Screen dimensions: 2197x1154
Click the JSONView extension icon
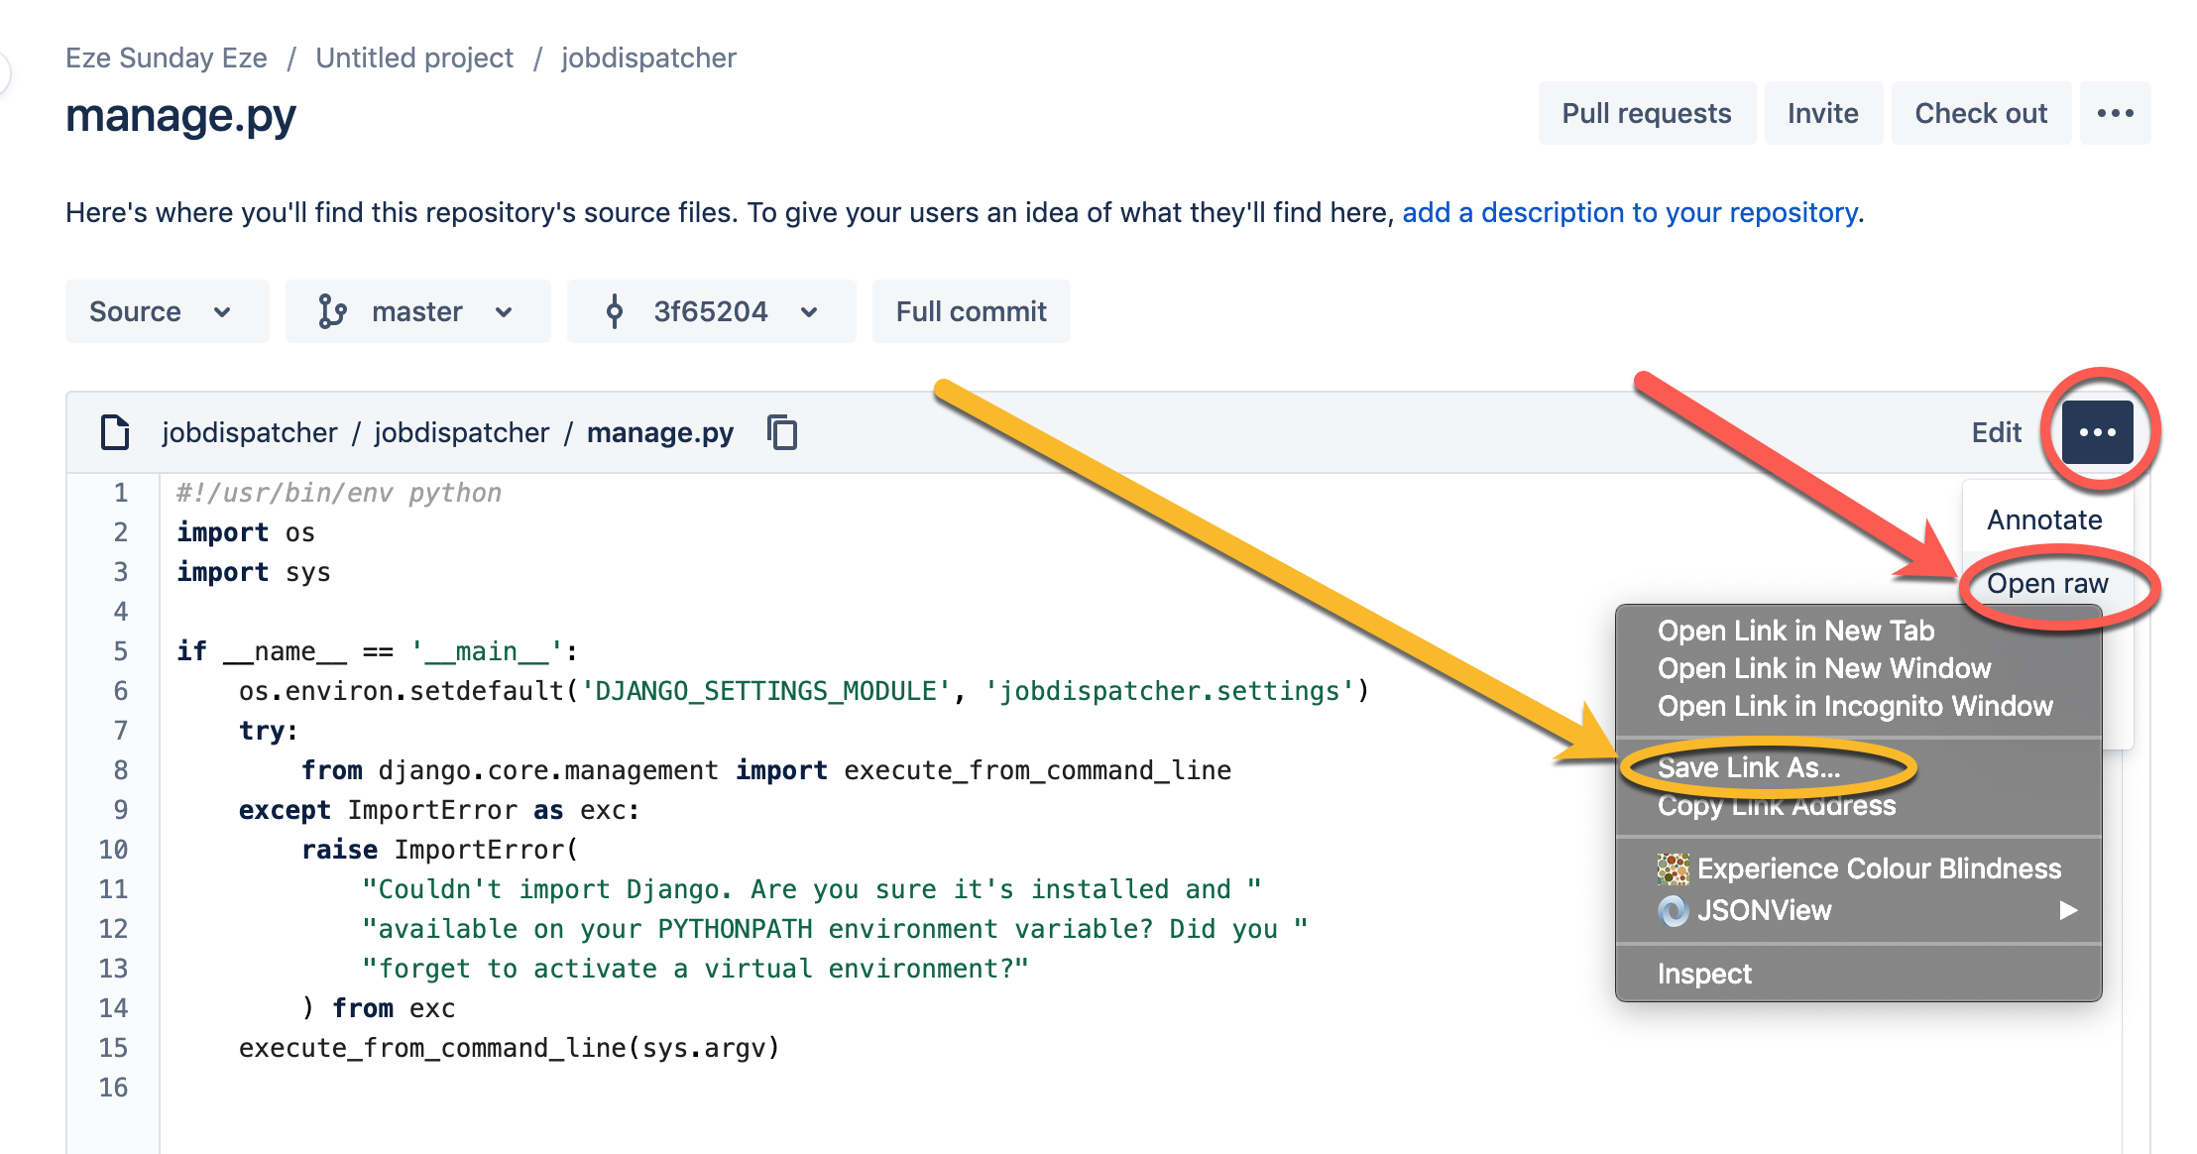point(1674,910)
